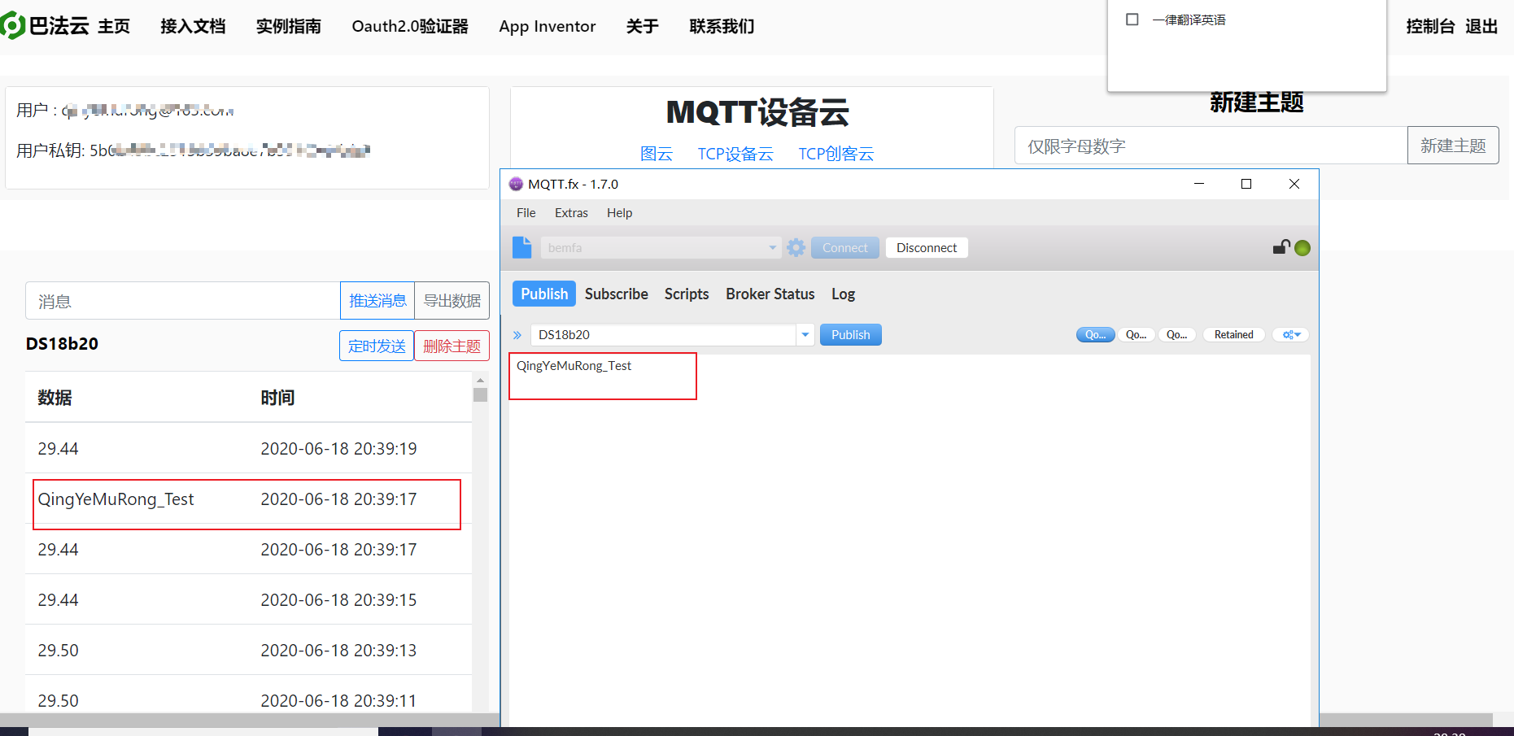Open the publish options gears icon dropdown
Screen dimensions: 1514x736
coord(1289,334)
